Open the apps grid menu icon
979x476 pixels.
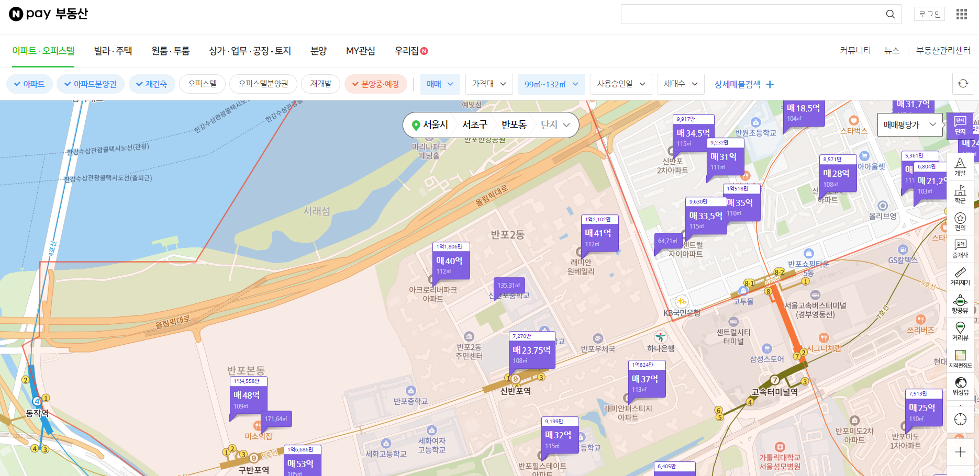click(x=962, y=14)
